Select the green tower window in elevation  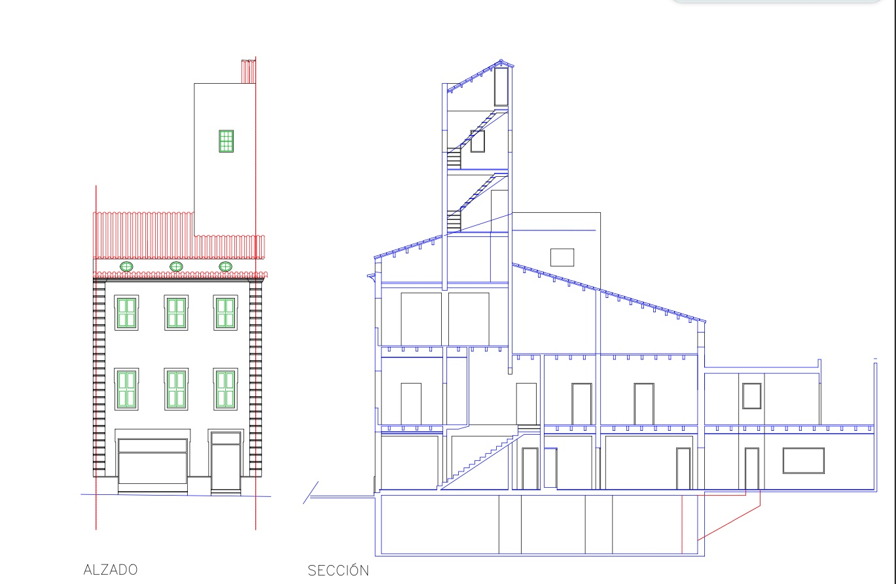(226, 141)
